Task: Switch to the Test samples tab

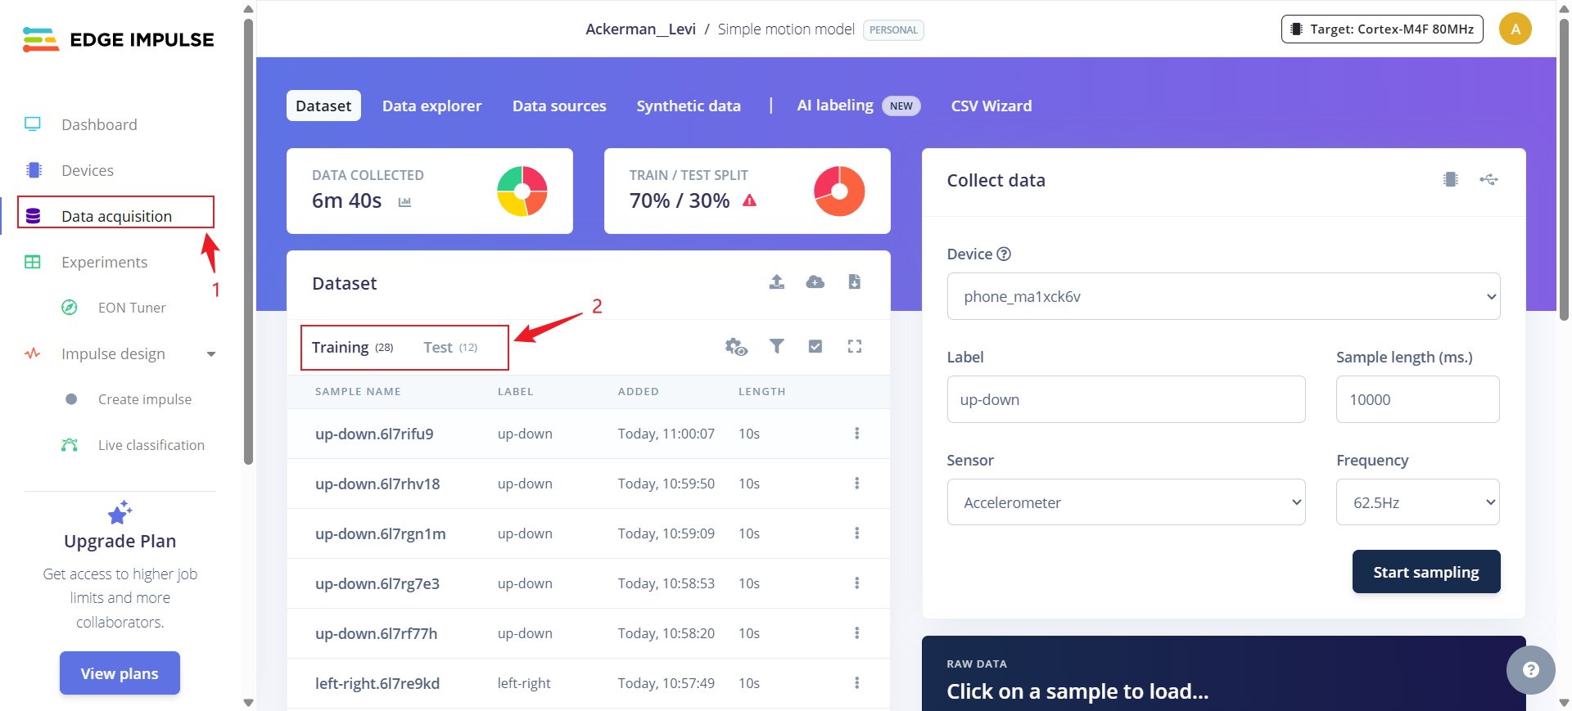Action: pyautogui.click(x=450, y=348)
